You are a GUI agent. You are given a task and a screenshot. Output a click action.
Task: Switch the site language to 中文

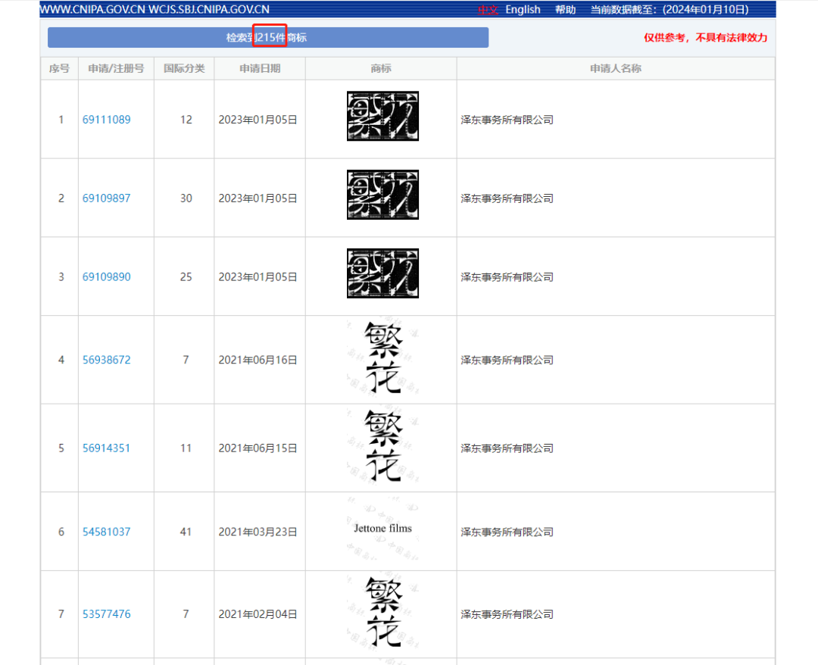(489, 10)
